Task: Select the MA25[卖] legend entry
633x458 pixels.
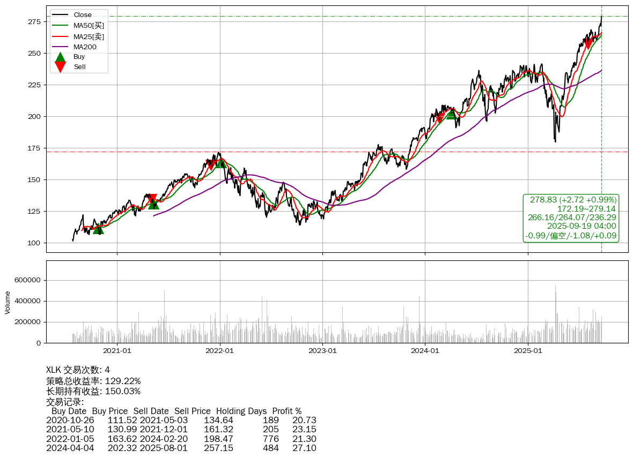Action: point(89,36)
